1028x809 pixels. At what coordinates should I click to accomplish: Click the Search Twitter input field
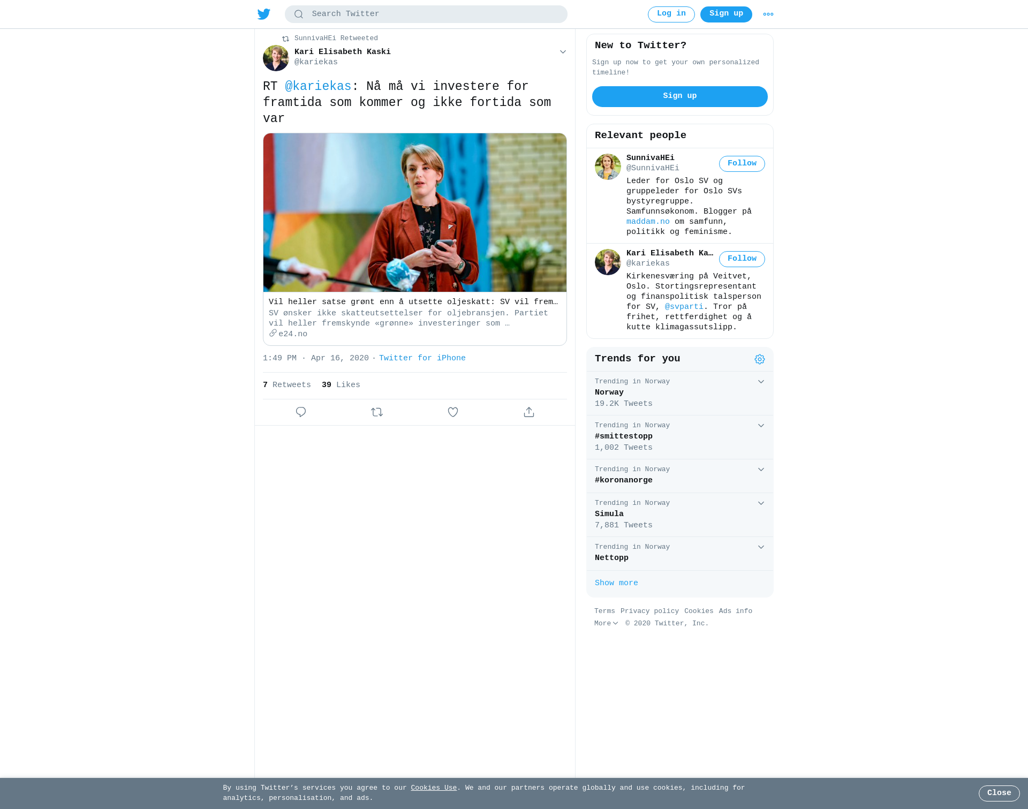[x=426, y=14]
